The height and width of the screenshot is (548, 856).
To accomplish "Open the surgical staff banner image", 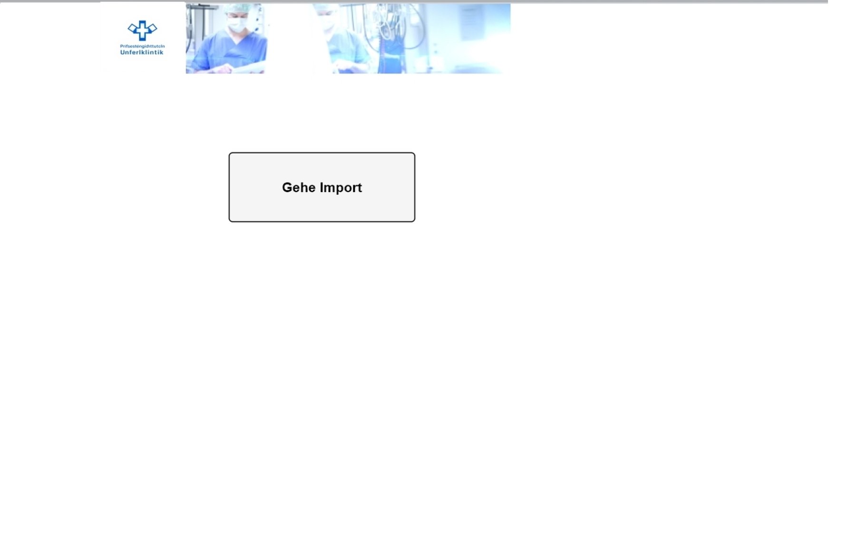I will point(348,38).
